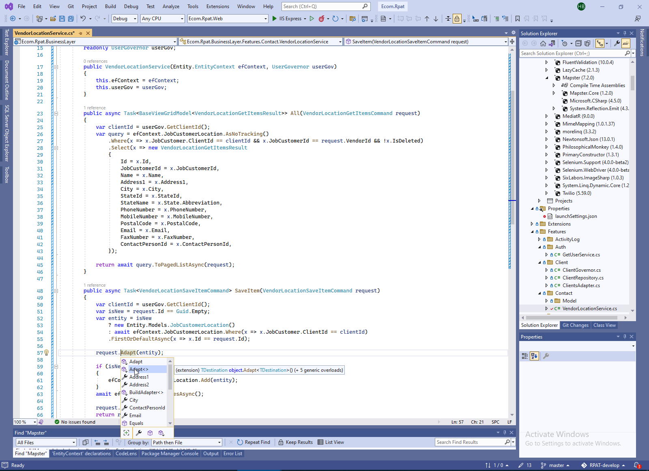Switch to the Git Changes tab
Screen dimensions: 649x471
point(575,325)
